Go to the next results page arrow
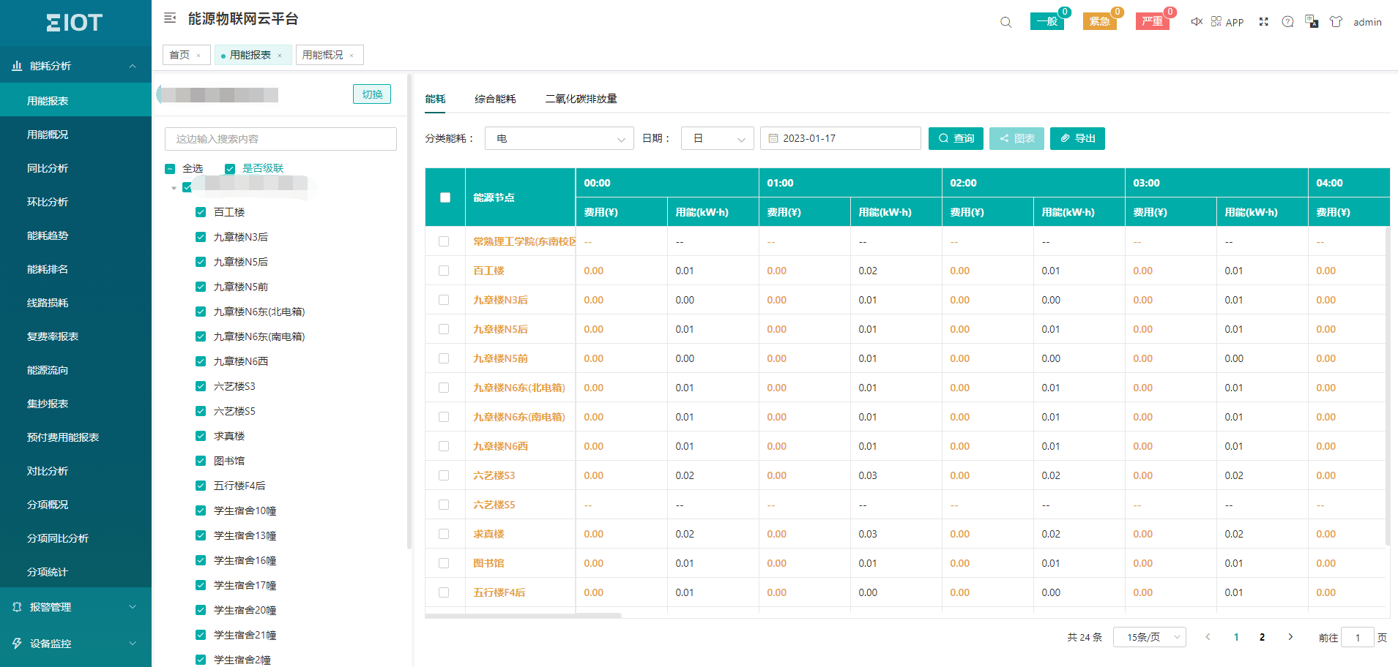The width and height of the screenshot is (1398, 667). 1290,637
